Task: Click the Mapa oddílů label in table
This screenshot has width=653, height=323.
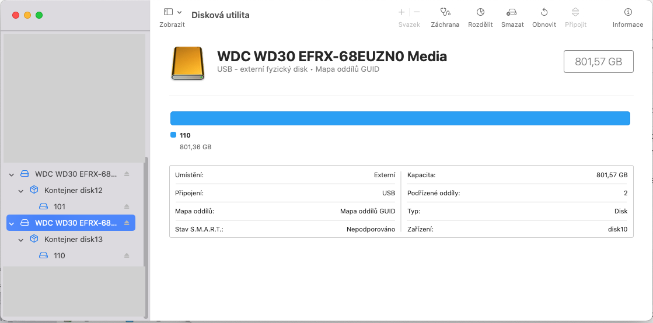Action: tap(194, 212)
